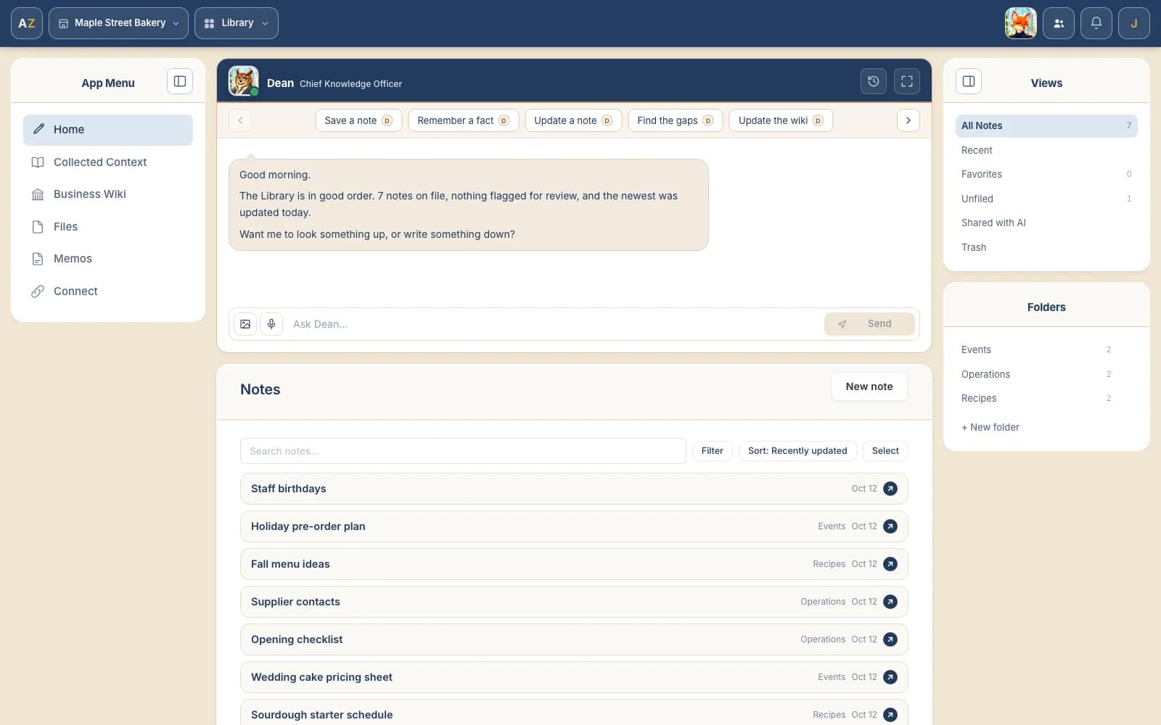Click the Send button
The height and width of the screenshot is (725, 1161).
point(869,324)
